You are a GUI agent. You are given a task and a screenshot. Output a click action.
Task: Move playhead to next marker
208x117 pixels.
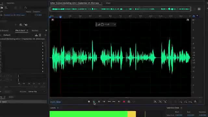[119, 102]
